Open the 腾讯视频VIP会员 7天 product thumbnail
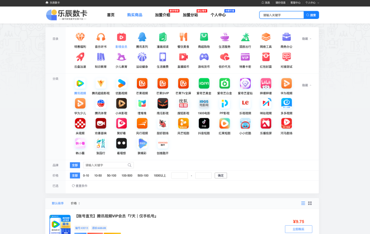 point(60,224)
